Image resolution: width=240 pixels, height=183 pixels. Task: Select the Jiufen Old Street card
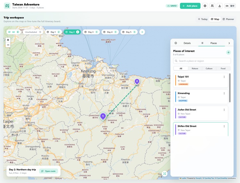tap(201, 113)
